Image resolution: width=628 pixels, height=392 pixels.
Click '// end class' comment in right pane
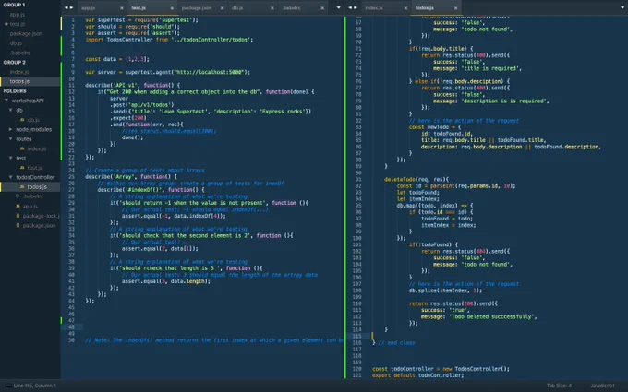[396, 343]
